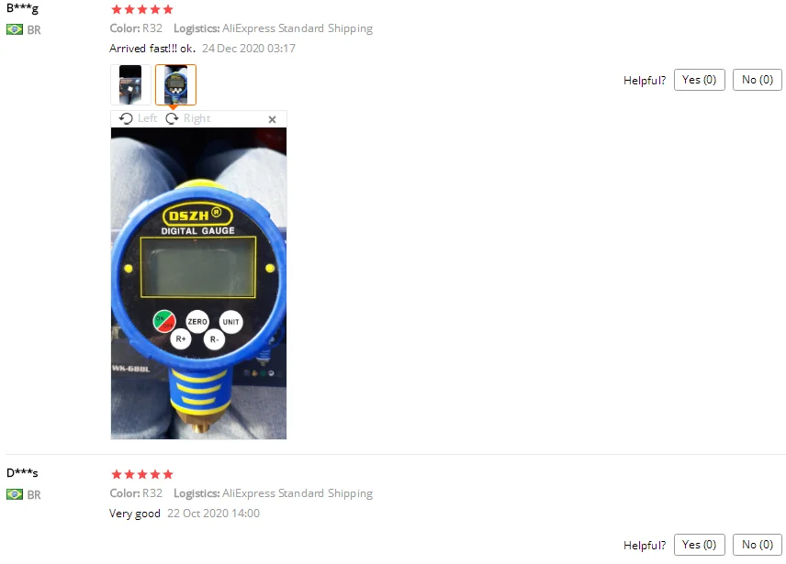Viewport: 786px width, 564px height.
Task: Click the Left rotate text label
Action: (147, 118)
